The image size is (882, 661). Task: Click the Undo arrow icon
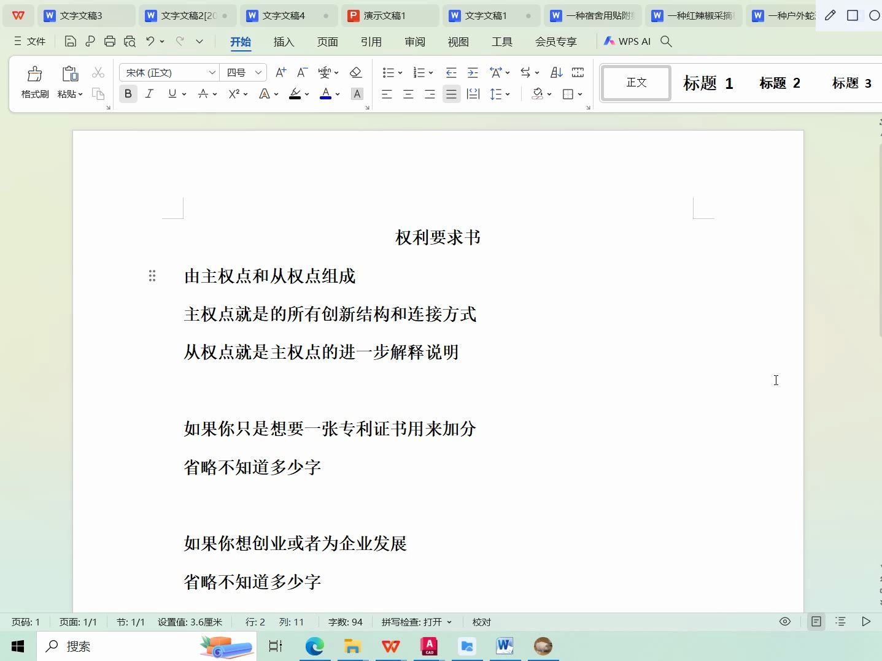(150, 41)
